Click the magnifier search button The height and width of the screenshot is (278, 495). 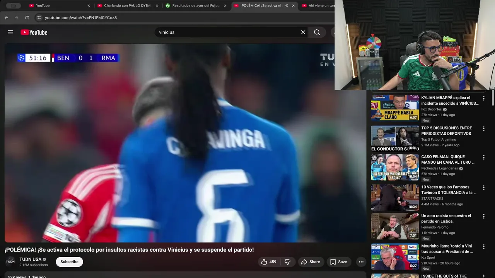317,32
